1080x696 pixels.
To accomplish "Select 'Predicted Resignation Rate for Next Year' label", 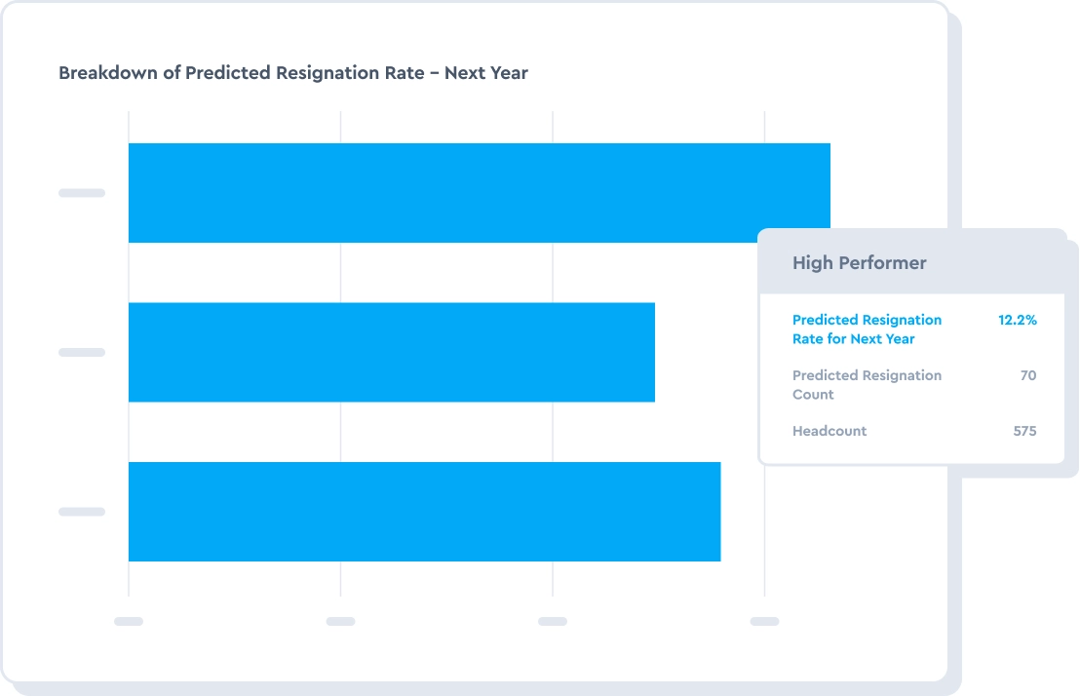I will click(867, 329).
